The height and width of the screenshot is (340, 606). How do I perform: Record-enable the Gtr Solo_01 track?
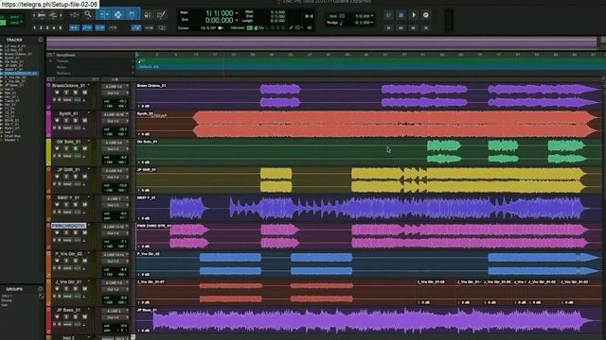(x=57, y=149)
